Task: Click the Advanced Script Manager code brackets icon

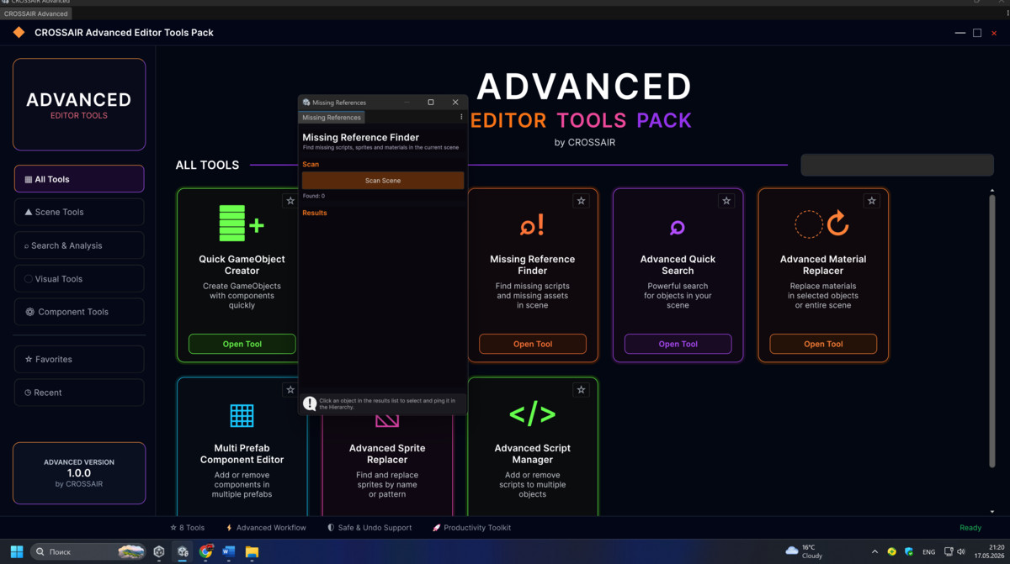Action: tap(533, 414)
